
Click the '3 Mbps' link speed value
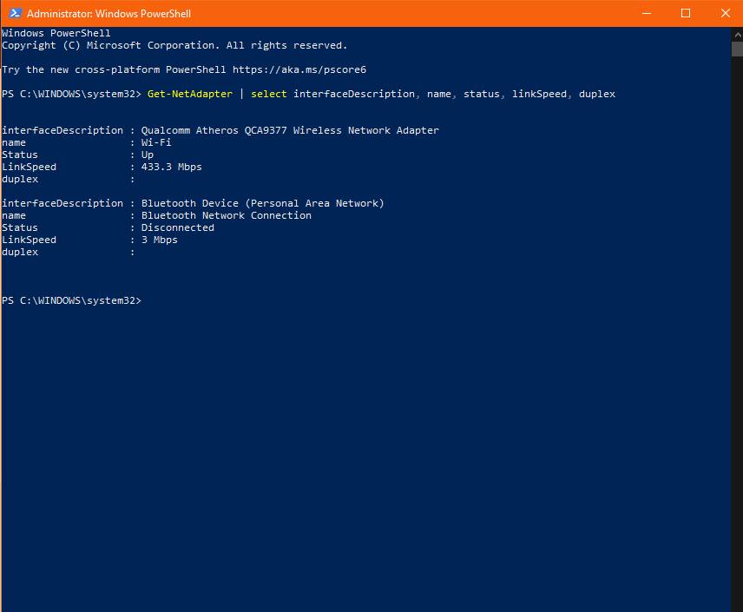tap(159, 240)
